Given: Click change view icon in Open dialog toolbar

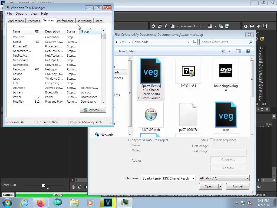Looking at the screenshot, I should [223, 51].
